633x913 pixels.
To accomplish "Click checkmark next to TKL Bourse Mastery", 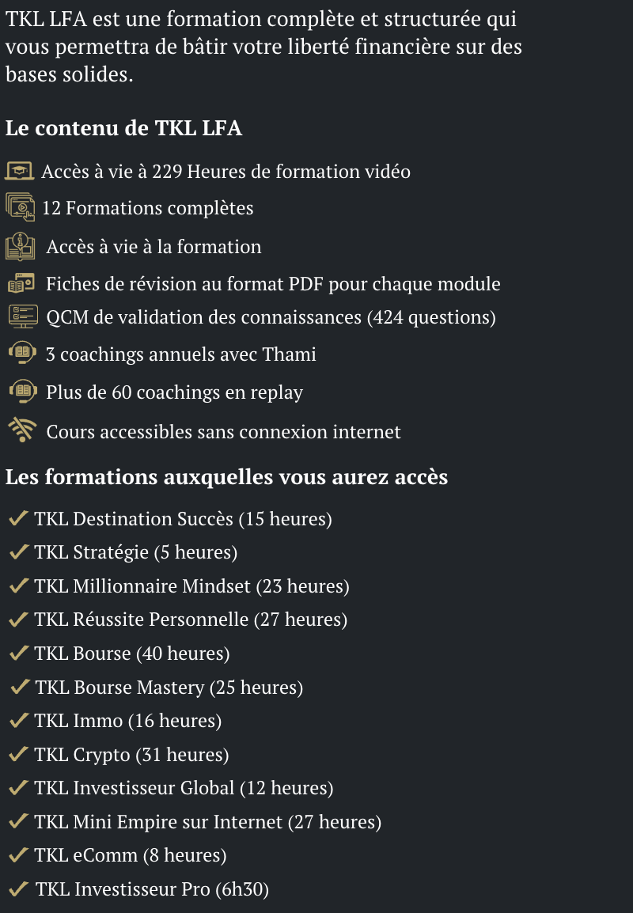I will pos(20,687).
